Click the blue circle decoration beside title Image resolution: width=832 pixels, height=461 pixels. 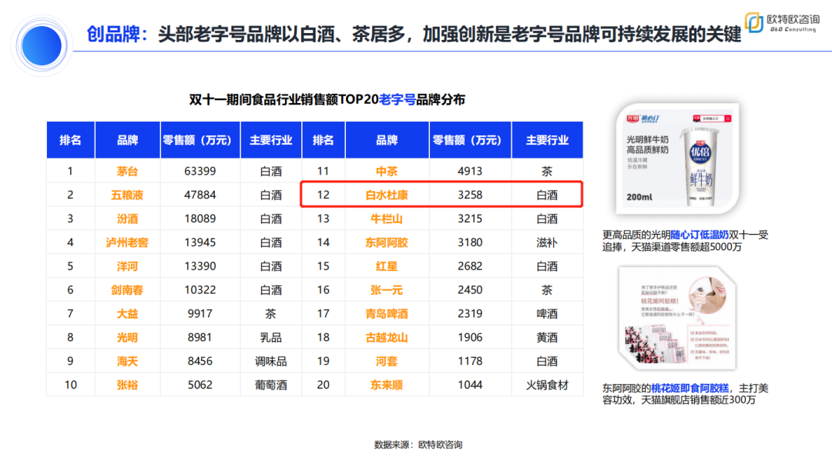pyautogui.click(x=42, y=46)
